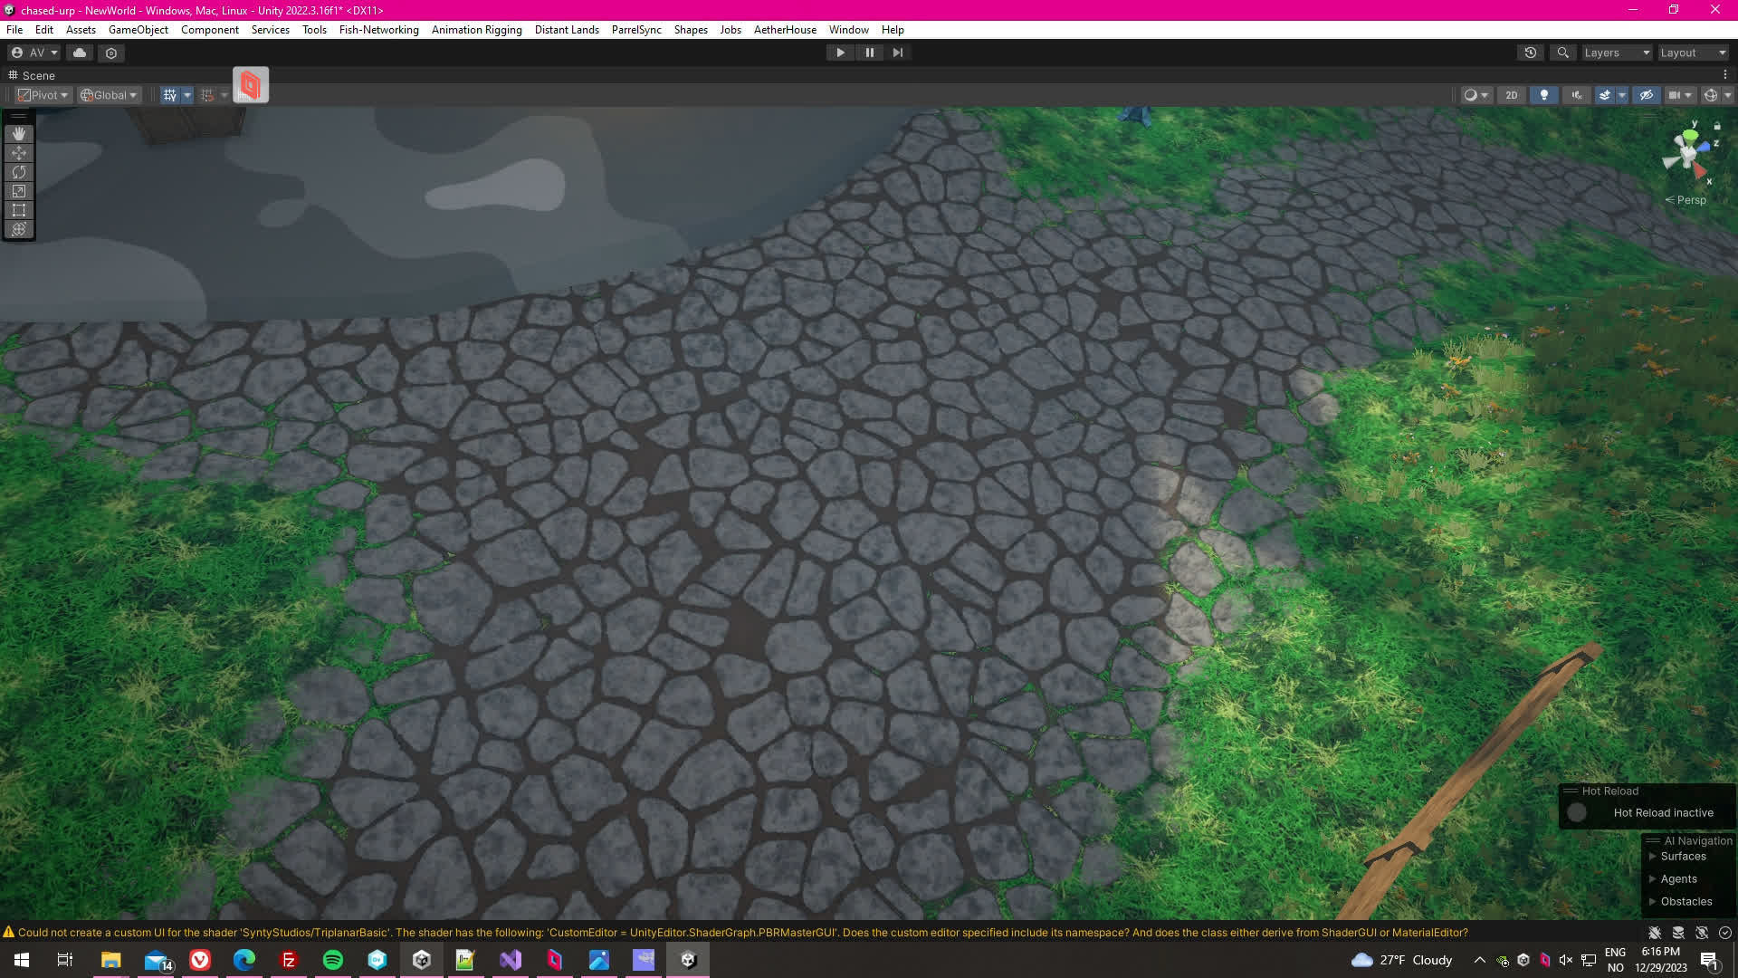The width and height of the screenshot is (1738, 978).
Task: Select the combined Transform tool
Action: coord(19,229)
